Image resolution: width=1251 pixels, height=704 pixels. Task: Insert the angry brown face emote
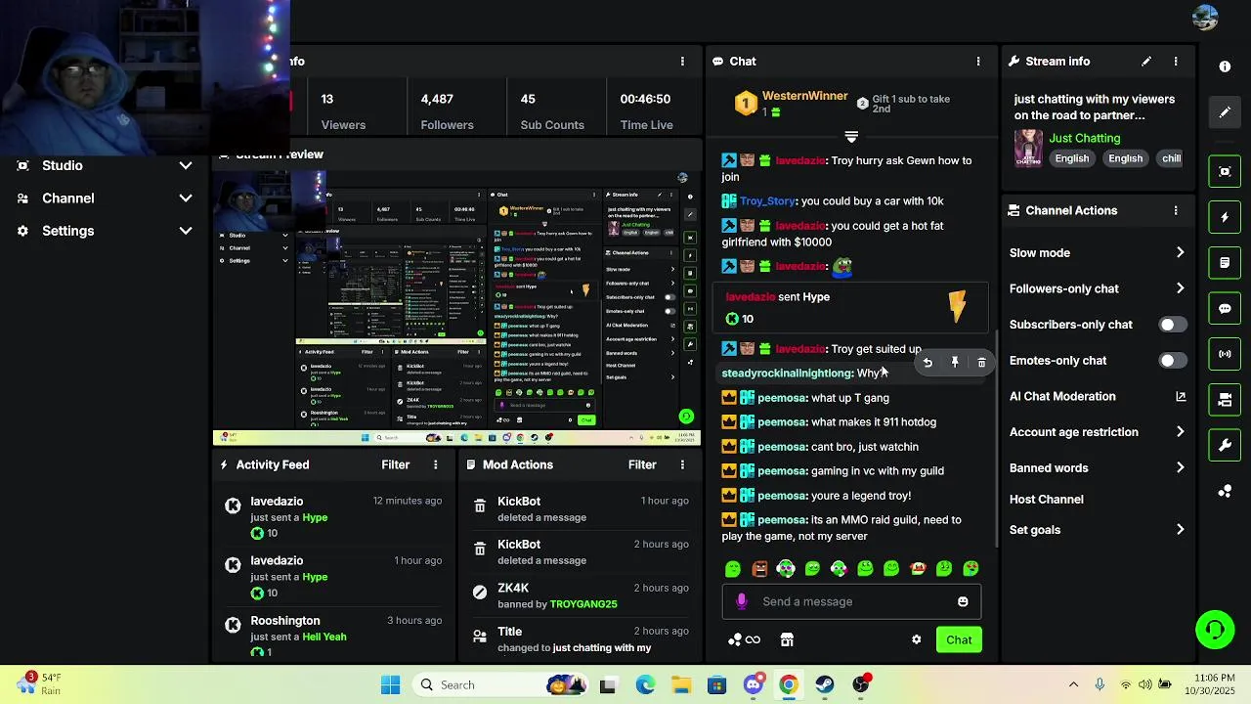tap(759, 568)
